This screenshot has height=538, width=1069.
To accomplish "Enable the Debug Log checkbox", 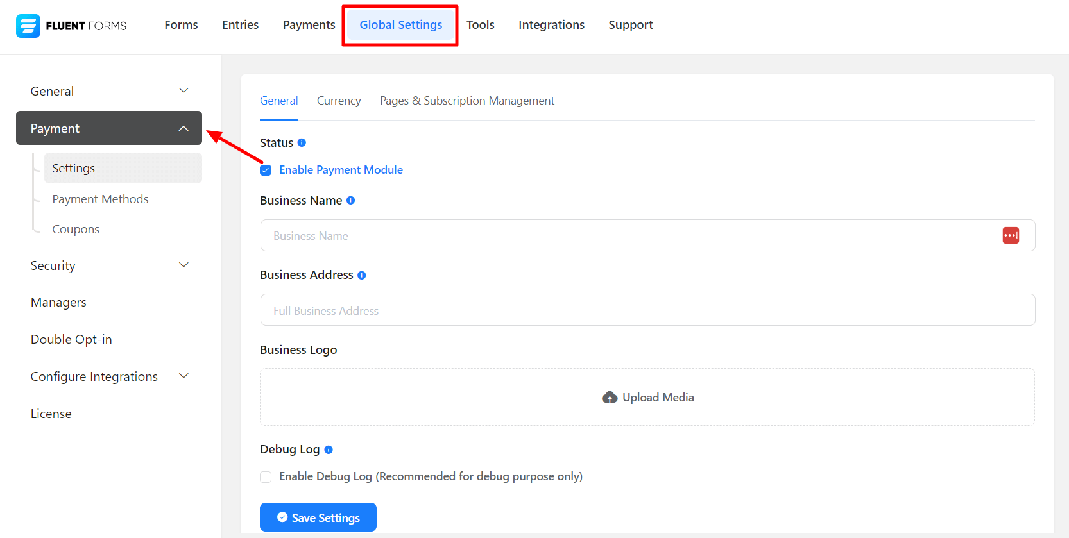I will point(266,476).
